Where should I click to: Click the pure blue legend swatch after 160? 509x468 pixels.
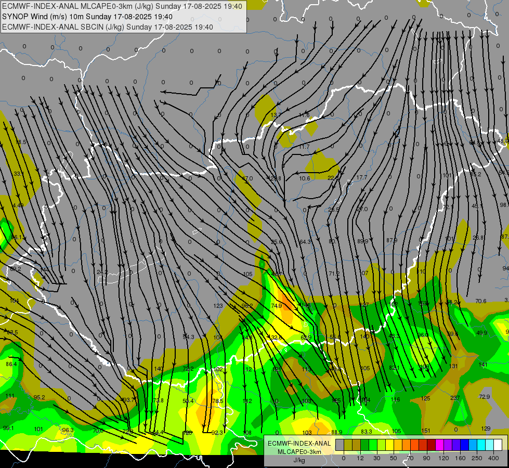click(x=464, y=445)
